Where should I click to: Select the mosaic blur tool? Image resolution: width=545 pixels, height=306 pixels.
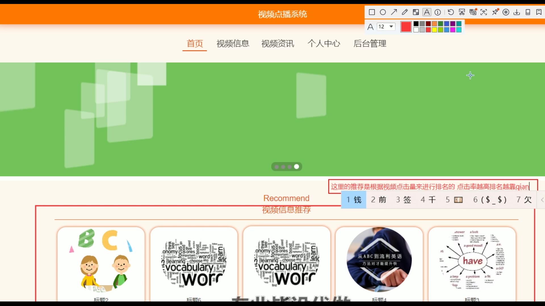[x=416, y=12]
